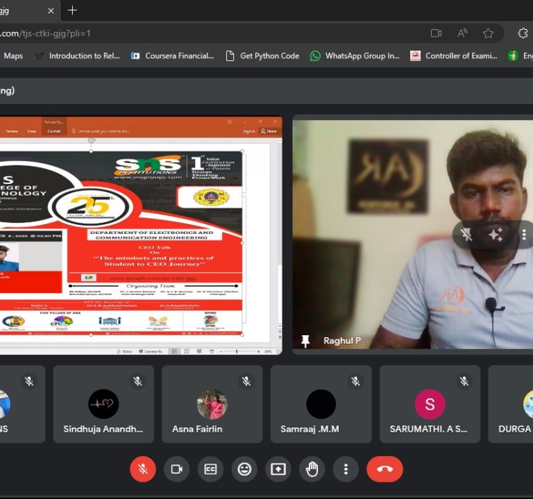Click Sign in in the shared PowerPoint

pyautogui.click(x=249, y=131)
